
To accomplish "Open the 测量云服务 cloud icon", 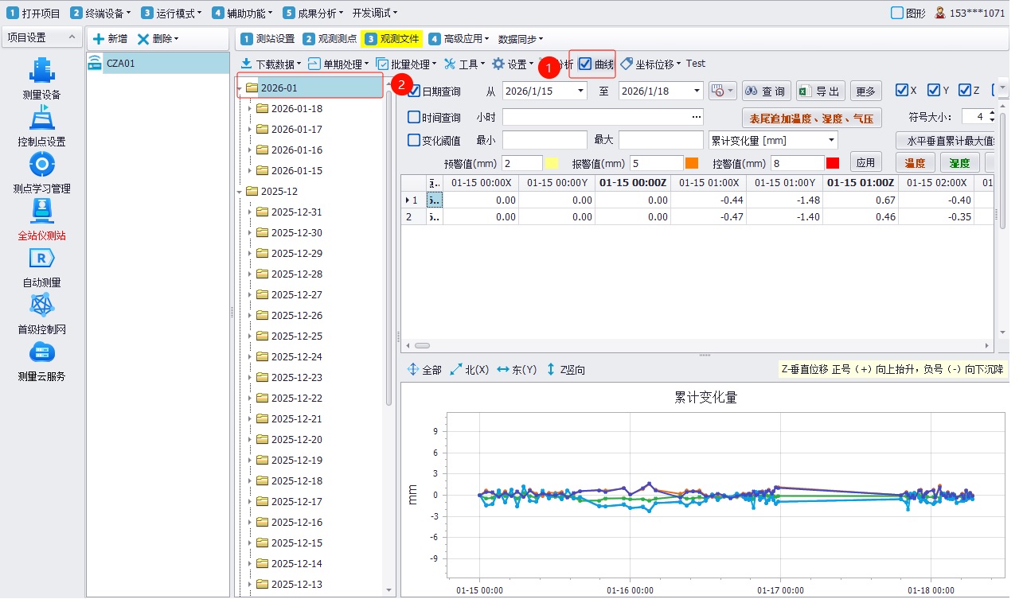I will tap(41, 352).
